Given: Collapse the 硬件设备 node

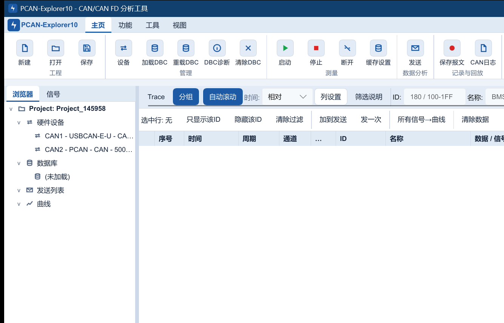Looking at the screenshot, I should (x=19, y=122).
